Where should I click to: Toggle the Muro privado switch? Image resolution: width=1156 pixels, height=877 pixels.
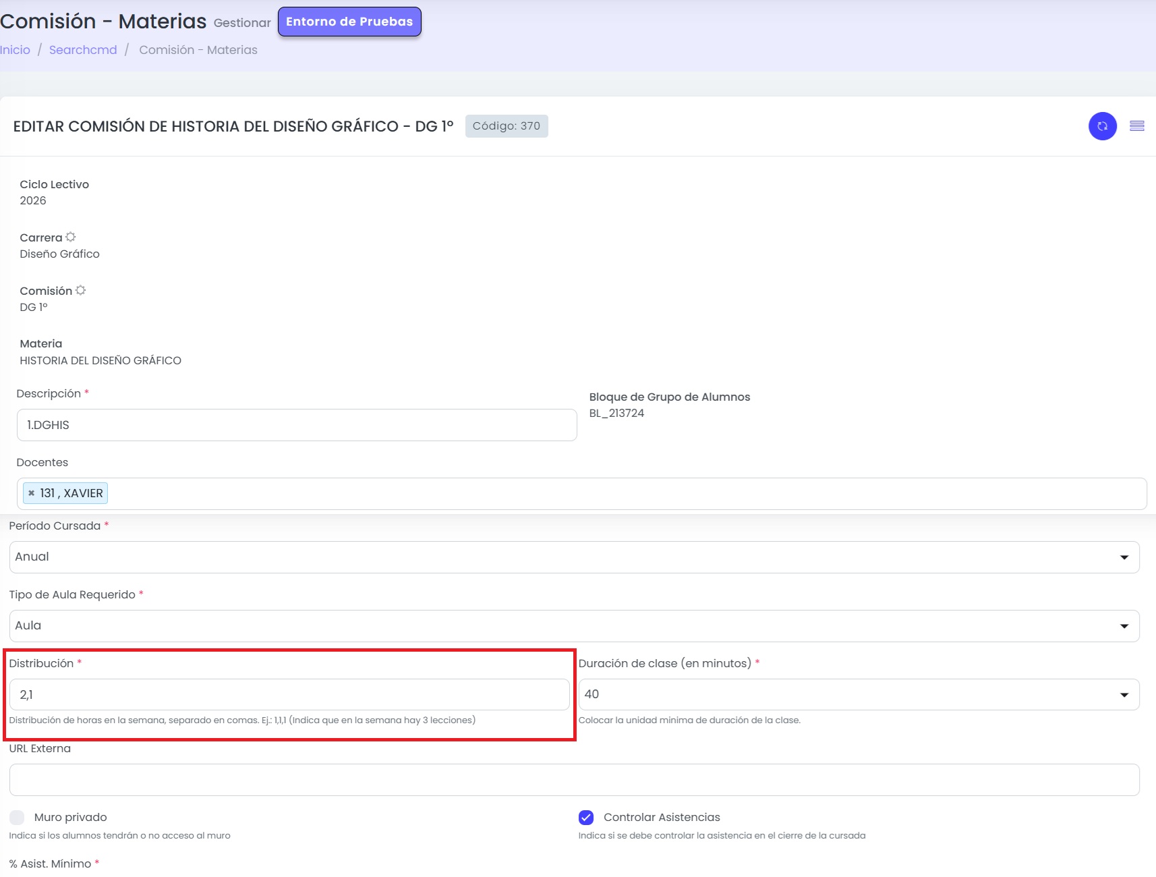coord(17,818)
